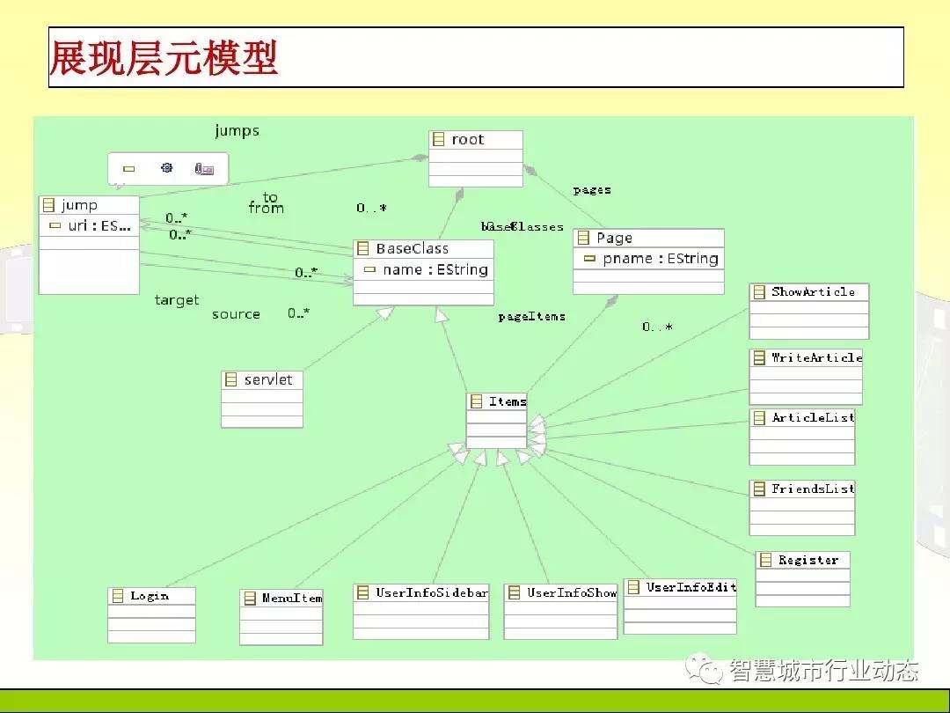Select the servlet class icon
This screenshot has width=950, height=713.
click(231, 379)
